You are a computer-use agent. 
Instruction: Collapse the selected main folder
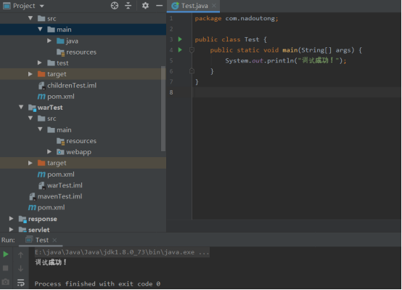40,29
